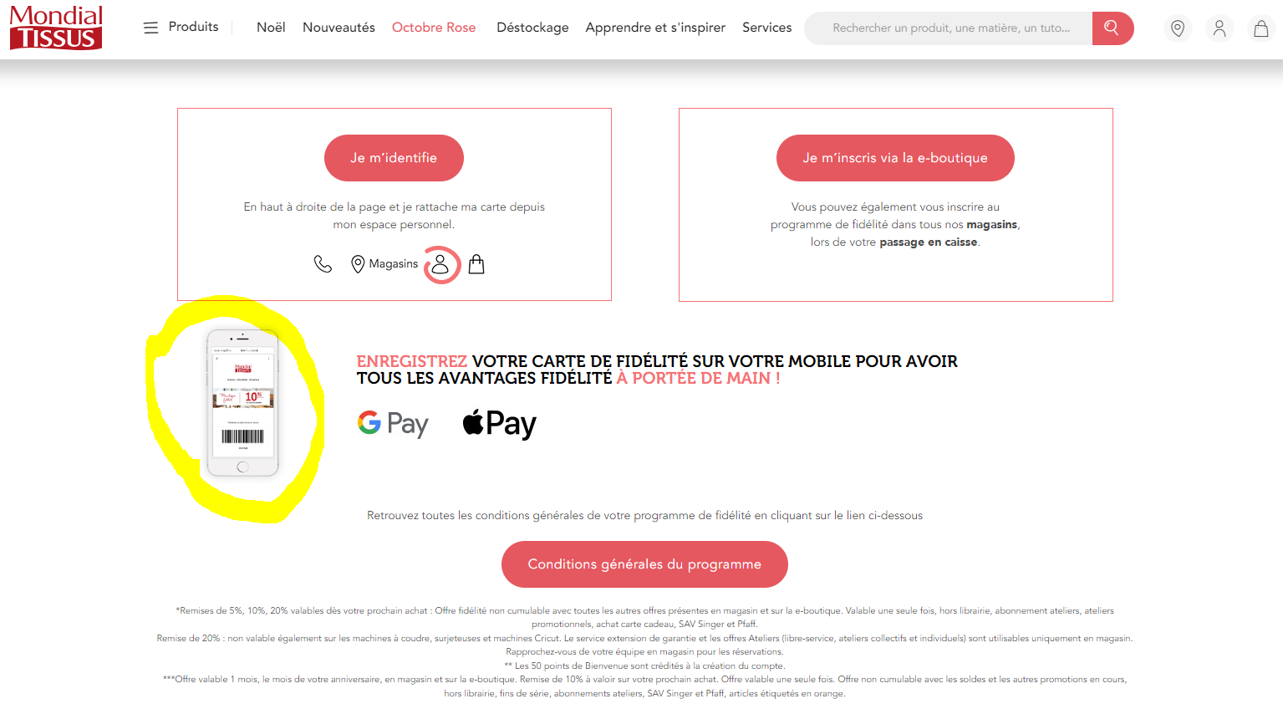Open the Mondial Tissus logo homepage
1283x714 pixels.
coord(56,28)
